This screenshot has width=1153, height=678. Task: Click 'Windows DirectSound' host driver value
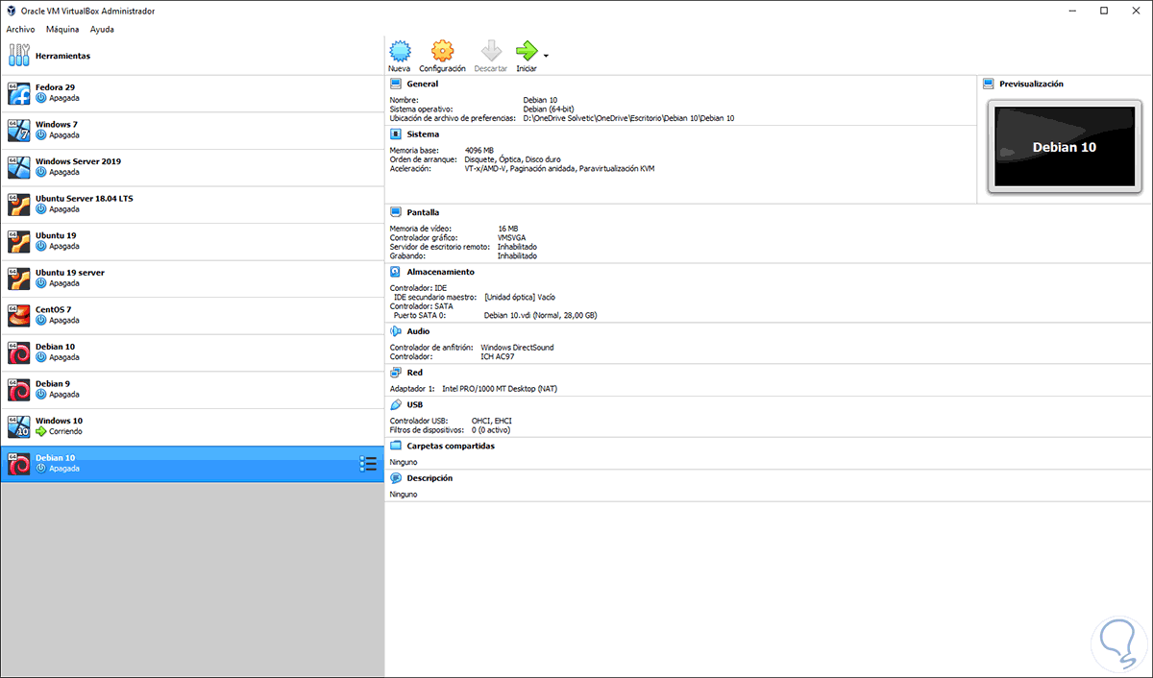click(517, 348)
